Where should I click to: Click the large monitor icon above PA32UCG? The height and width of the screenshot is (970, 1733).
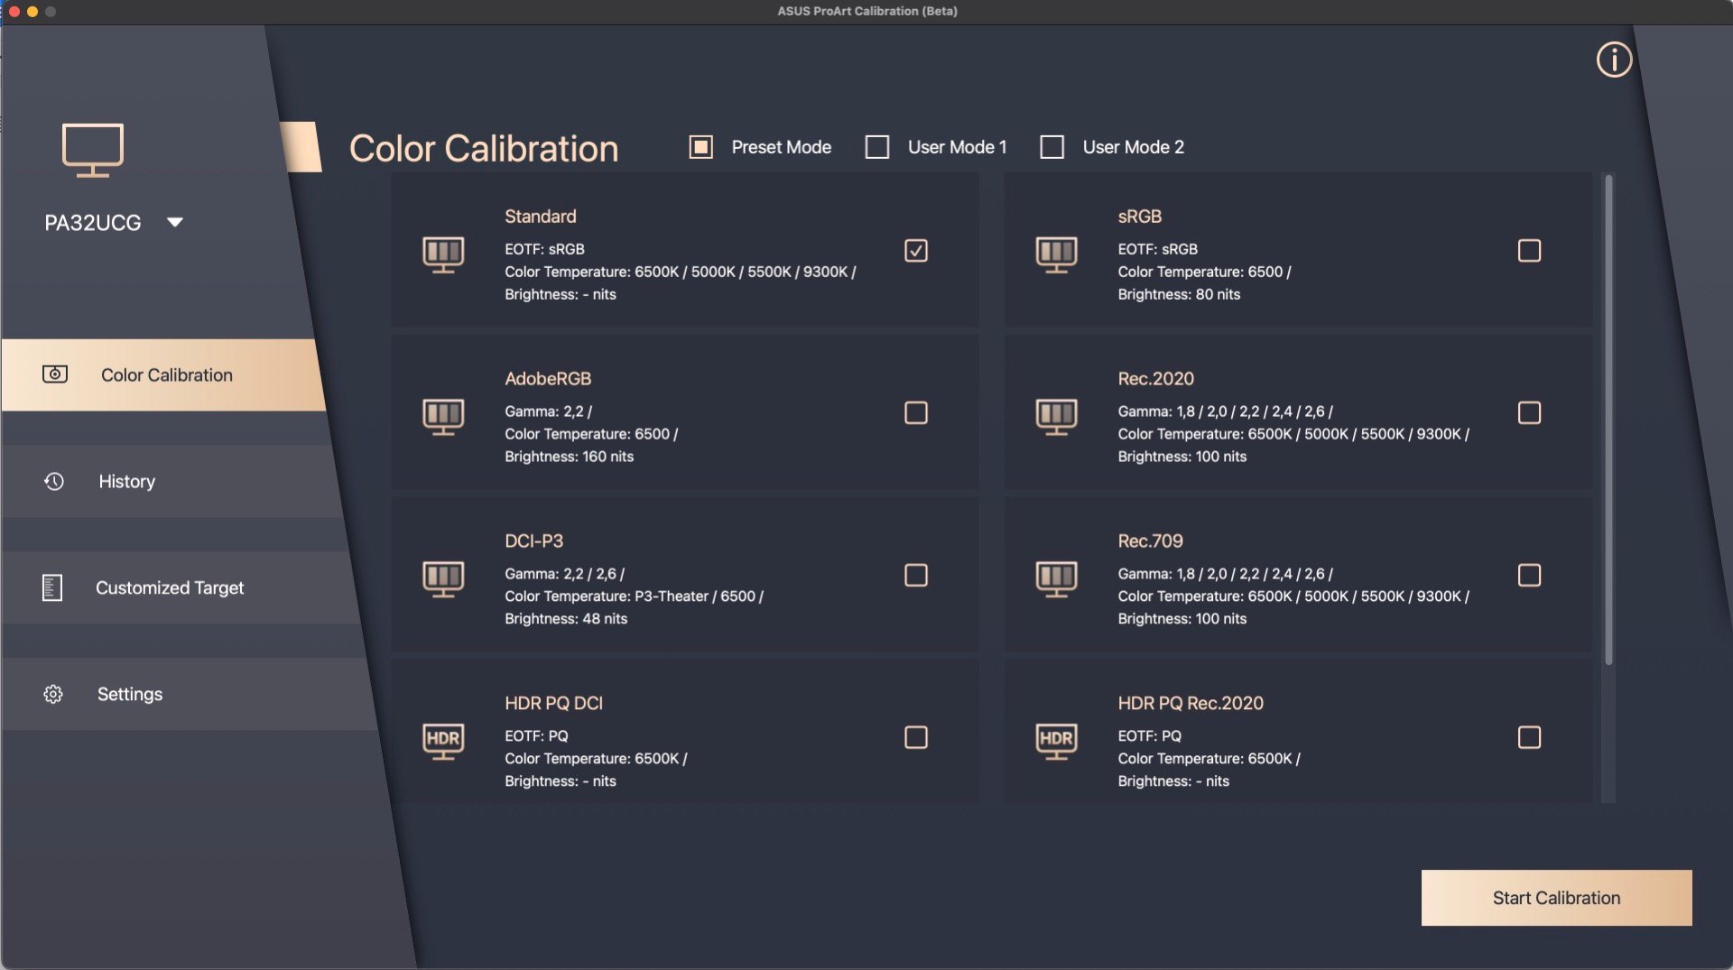pos(93,150)
